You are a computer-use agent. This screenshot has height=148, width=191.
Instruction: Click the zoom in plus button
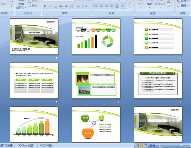click(186, 146)
